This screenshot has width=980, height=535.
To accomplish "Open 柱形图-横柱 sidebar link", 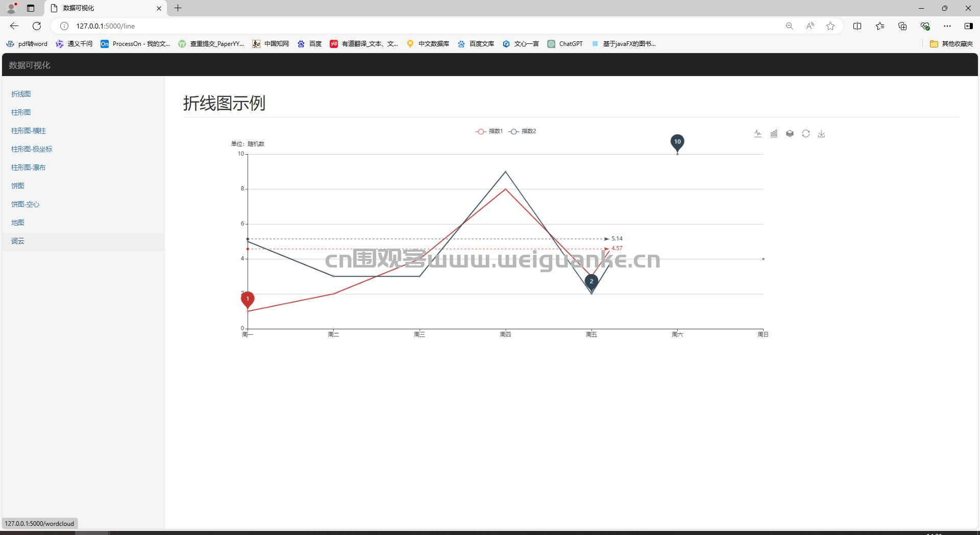I will [29, 131].
